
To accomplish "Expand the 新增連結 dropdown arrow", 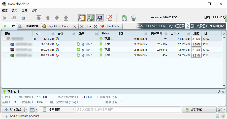I will [x=26, y=110].
